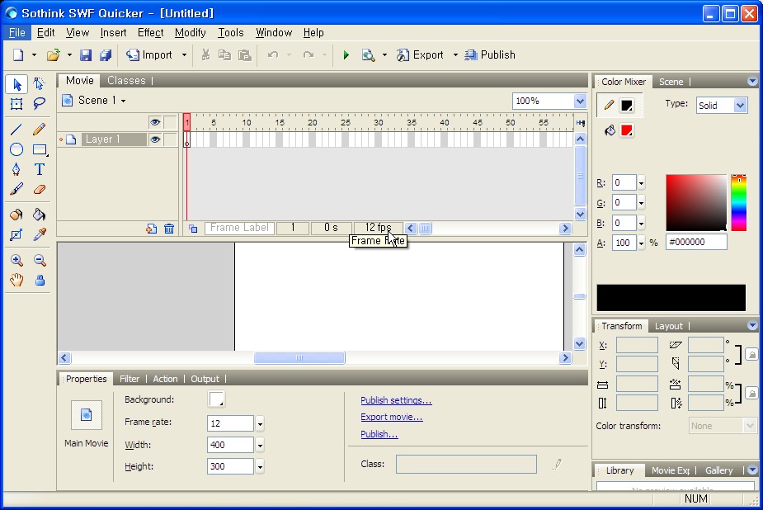Select the Text tool
Screen dimensions: 763x510
point(40,169)
